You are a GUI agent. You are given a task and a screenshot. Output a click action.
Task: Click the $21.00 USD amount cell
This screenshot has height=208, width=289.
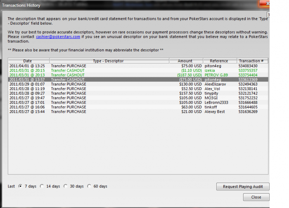coord(192,112)
